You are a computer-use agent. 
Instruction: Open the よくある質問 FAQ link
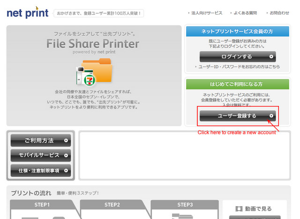[x=245, y=13]
